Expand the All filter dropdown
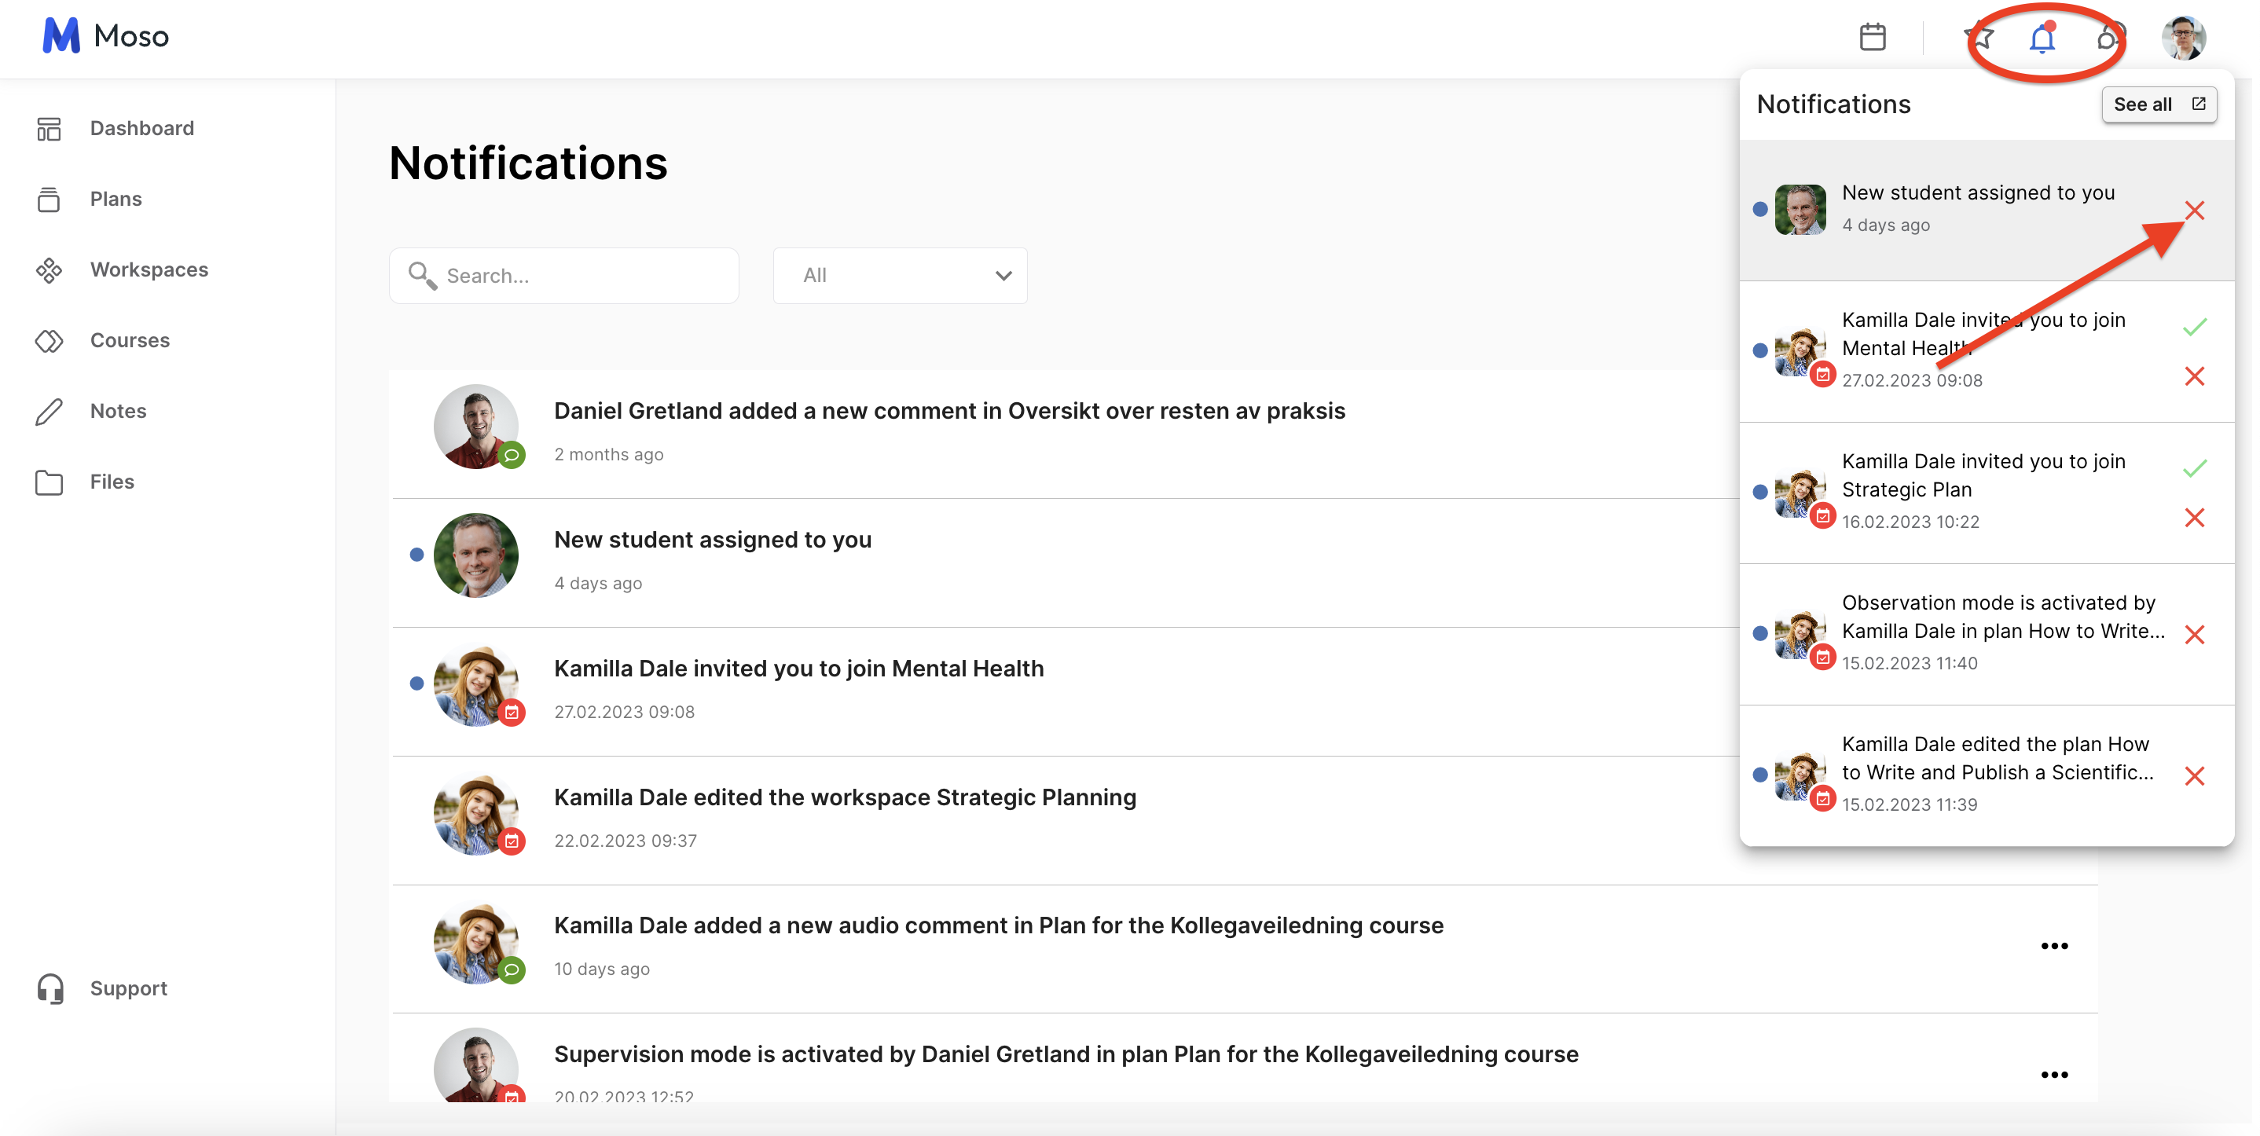The image size is (2260, 1136). [899, 276]
